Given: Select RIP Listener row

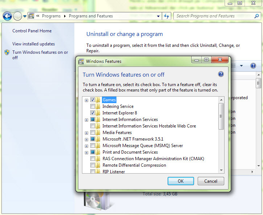Looking at the screenshot, I should pos(114,171).
